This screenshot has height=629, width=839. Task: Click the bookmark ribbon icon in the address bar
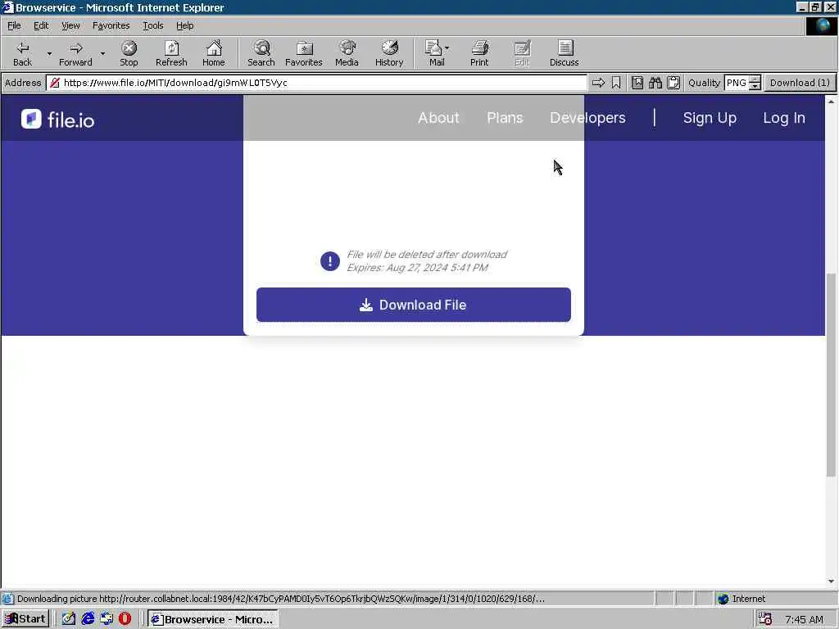[616, 83]
